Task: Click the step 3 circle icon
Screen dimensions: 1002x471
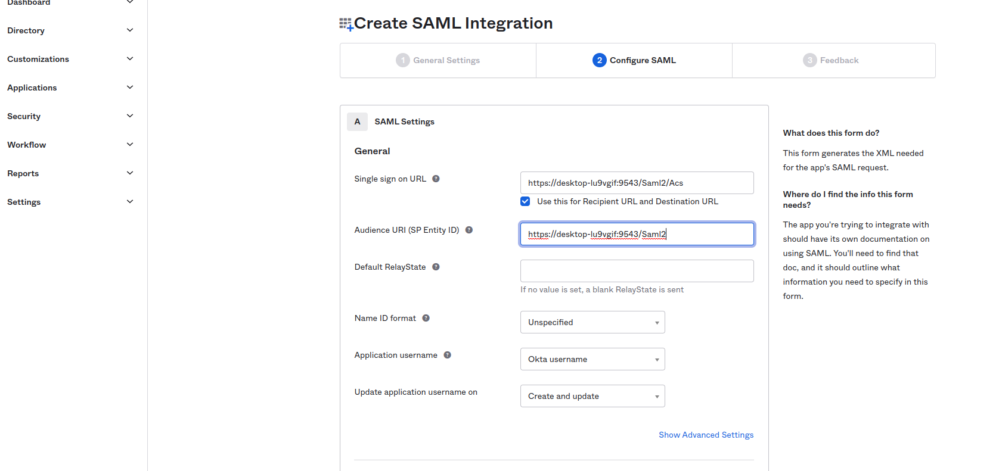Action: (x=810, y=60)
